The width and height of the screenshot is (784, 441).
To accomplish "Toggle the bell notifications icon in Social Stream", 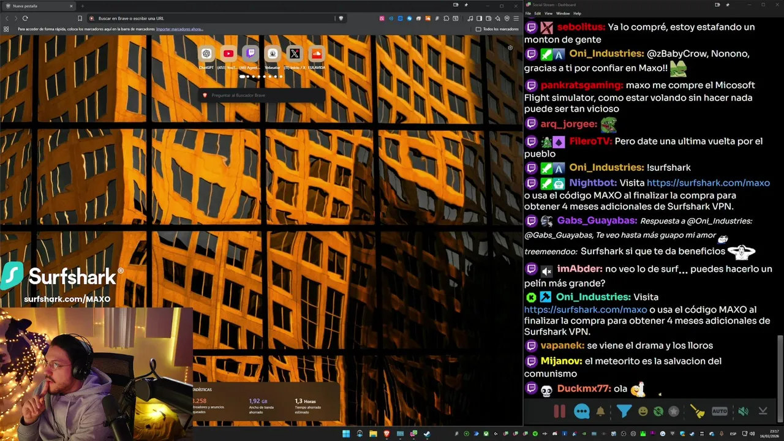I will [x=601, y=412].
